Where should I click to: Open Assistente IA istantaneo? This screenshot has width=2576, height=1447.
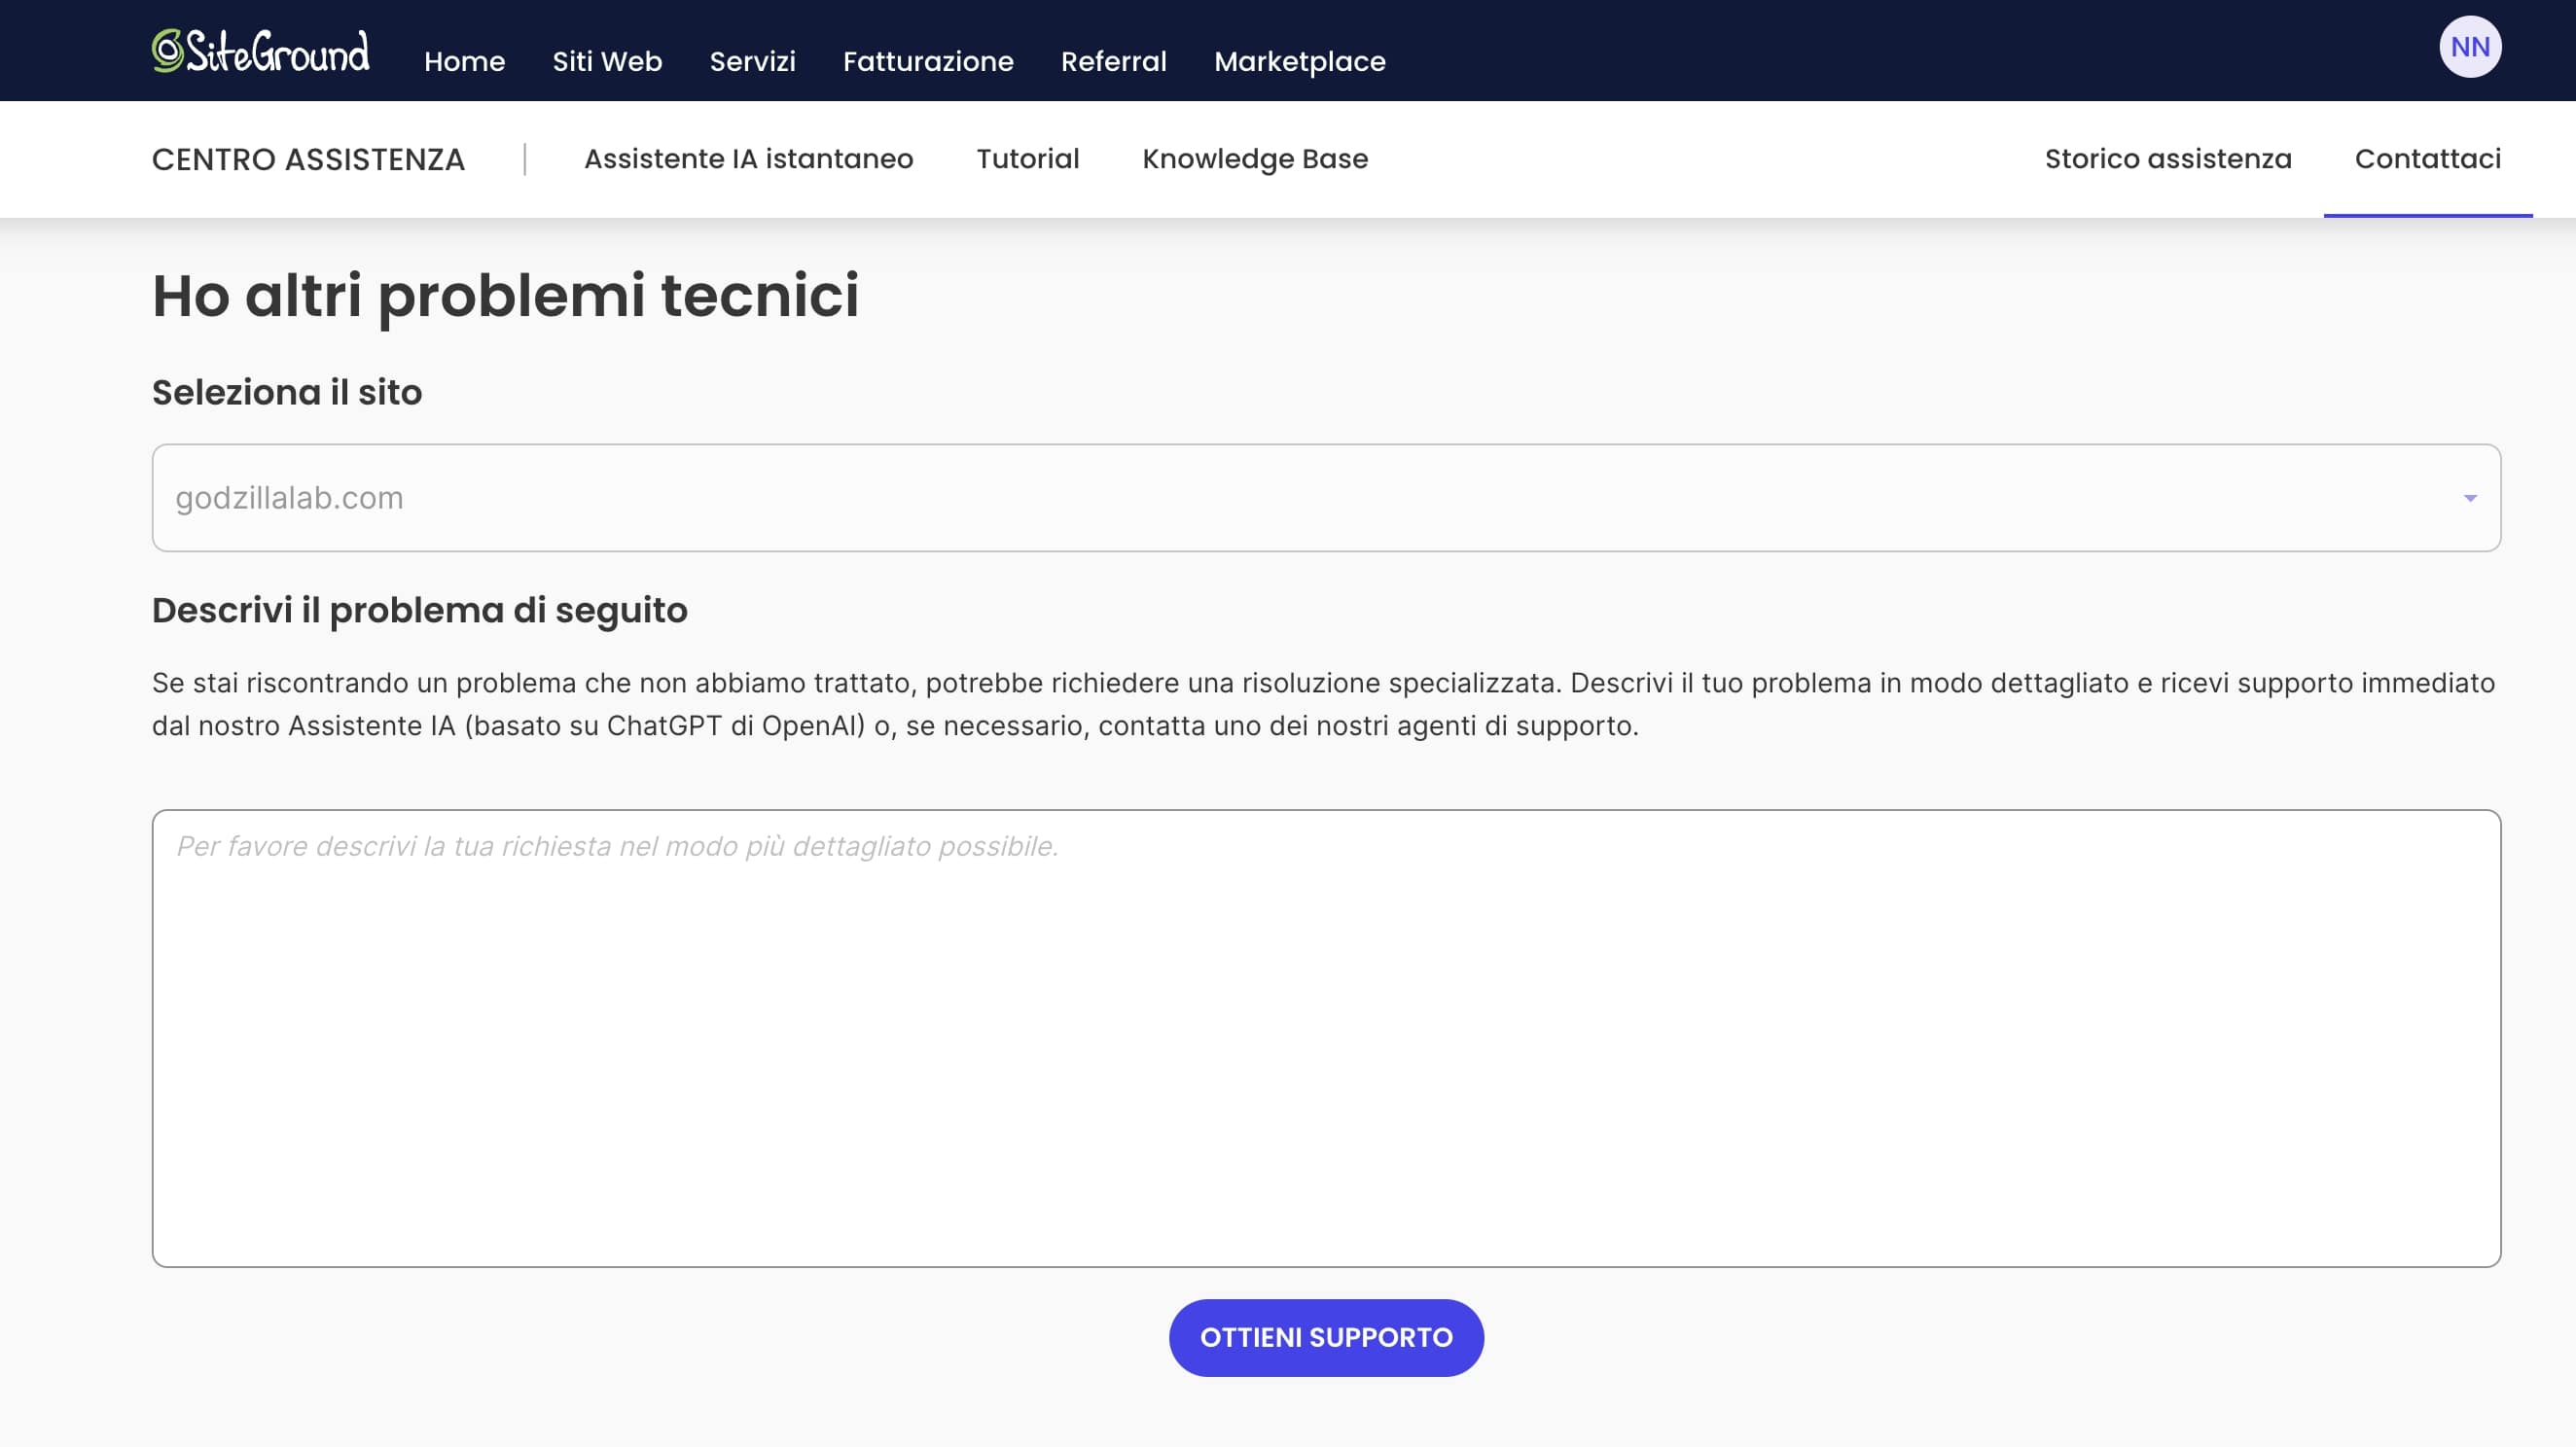[748, 159]
